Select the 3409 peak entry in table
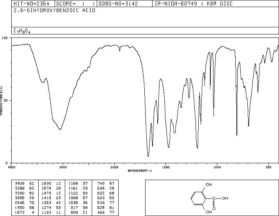The image size is (279, 216). click(x=25, y=184)
